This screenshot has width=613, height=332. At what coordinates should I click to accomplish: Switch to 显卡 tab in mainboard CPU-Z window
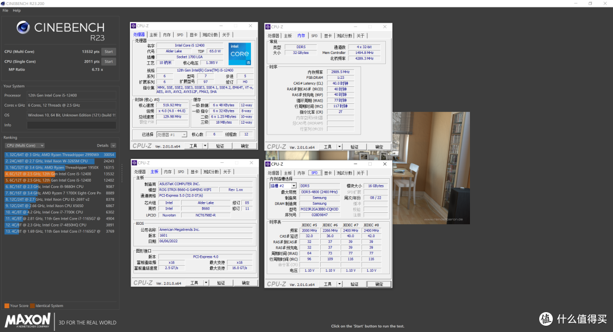(x=194, y=171)
